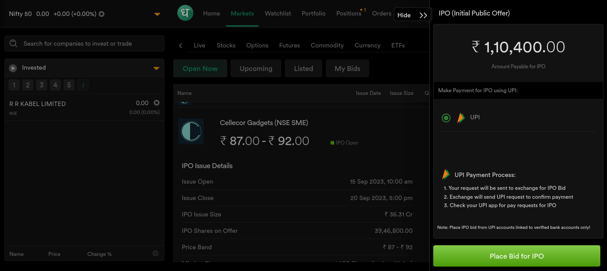Click back chevron before Live tab
Image resolution: width=607 pixels, height=271 pixels.
coord(180,45)
